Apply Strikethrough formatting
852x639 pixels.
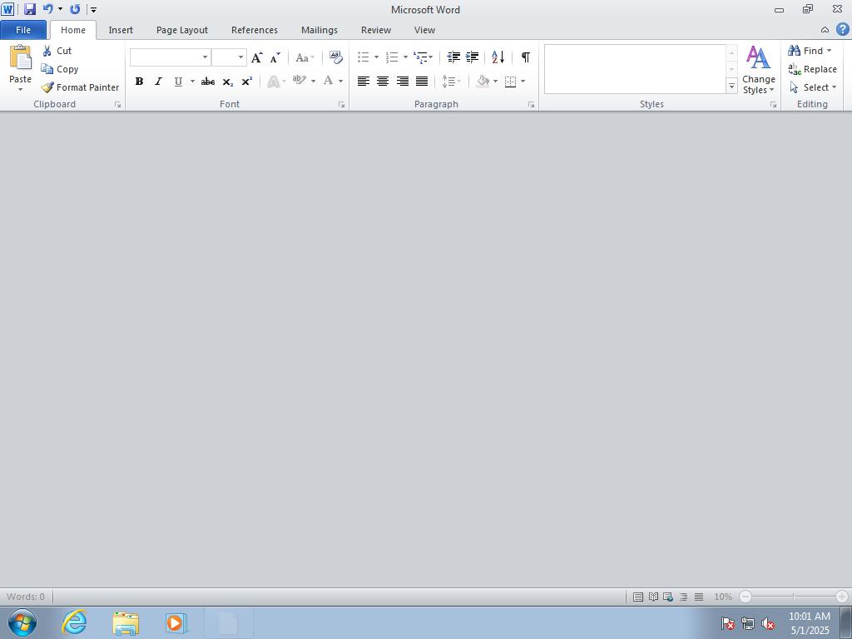[207, 82]
